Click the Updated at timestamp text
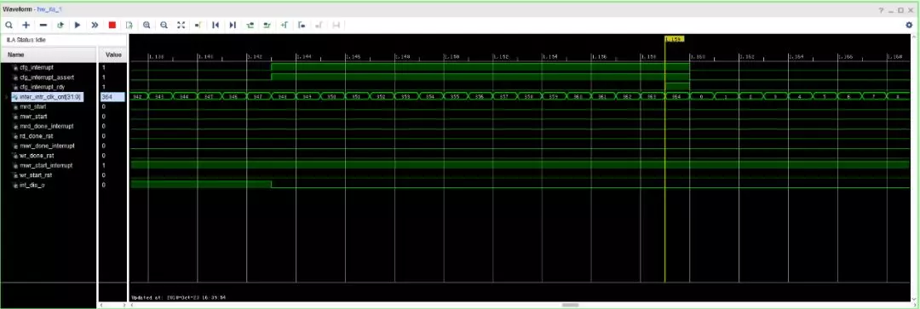Screen dimensions: 920x309 point(178,297)
